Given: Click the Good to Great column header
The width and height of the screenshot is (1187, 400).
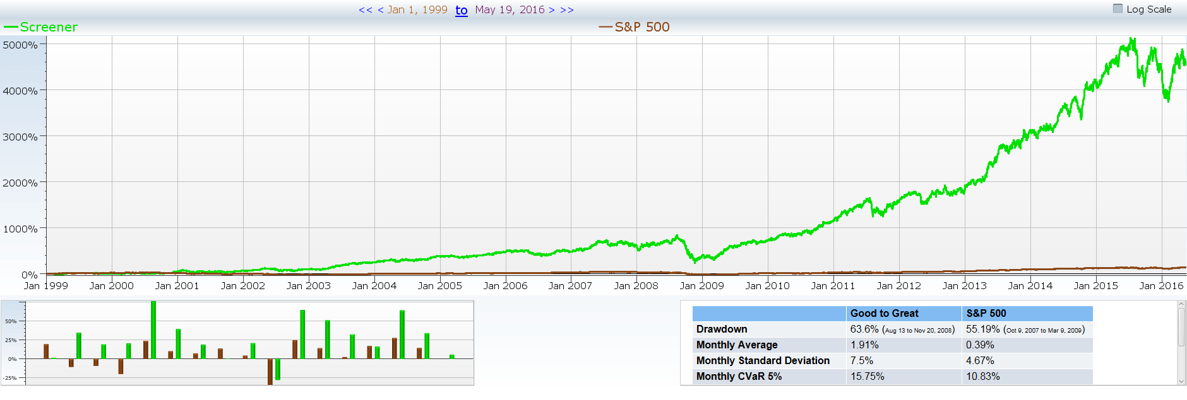Looking at the screenshot, I should click(904, 313).
